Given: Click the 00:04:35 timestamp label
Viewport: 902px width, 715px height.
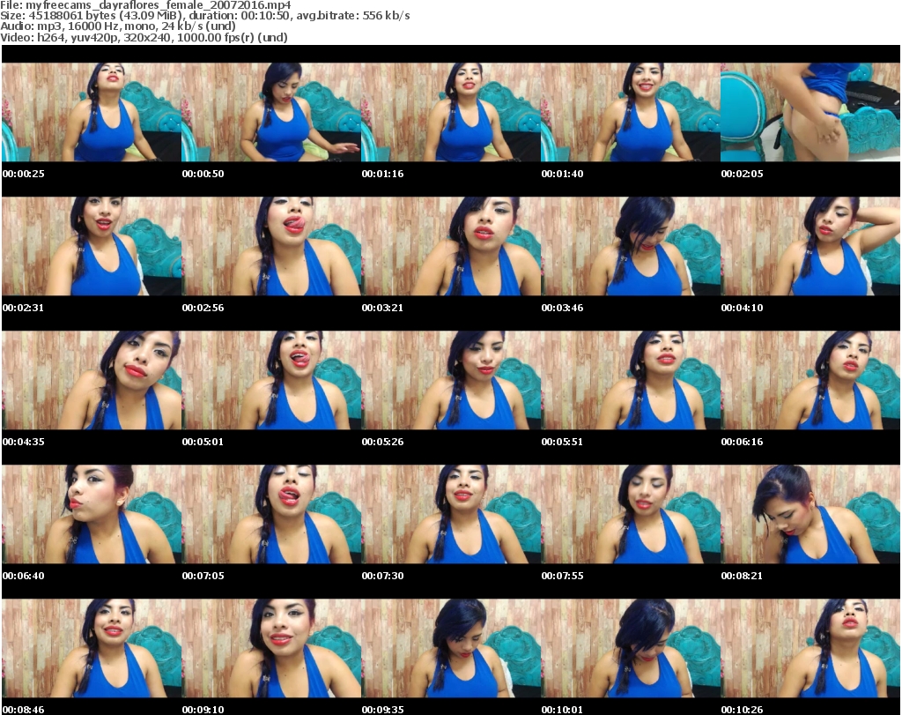Looking at the screenshot, I should tap(24, 442).
